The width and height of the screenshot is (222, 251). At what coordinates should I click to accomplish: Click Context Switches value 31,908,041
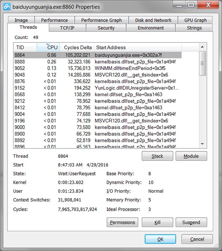pos(70,200)
